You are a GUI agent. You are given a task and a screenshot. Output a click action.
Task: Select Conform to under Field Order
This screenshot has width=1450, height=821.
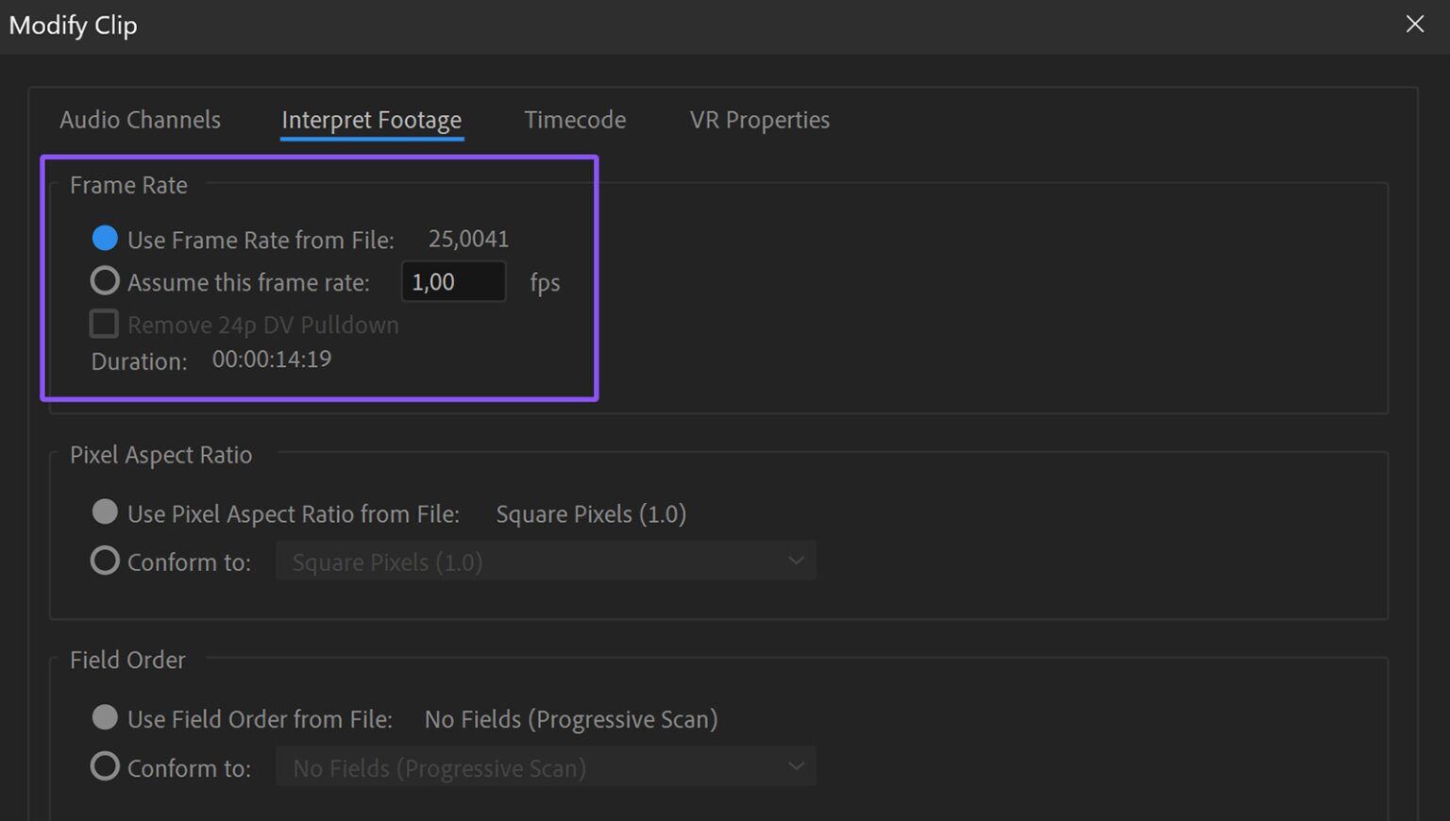pos(105,766)
